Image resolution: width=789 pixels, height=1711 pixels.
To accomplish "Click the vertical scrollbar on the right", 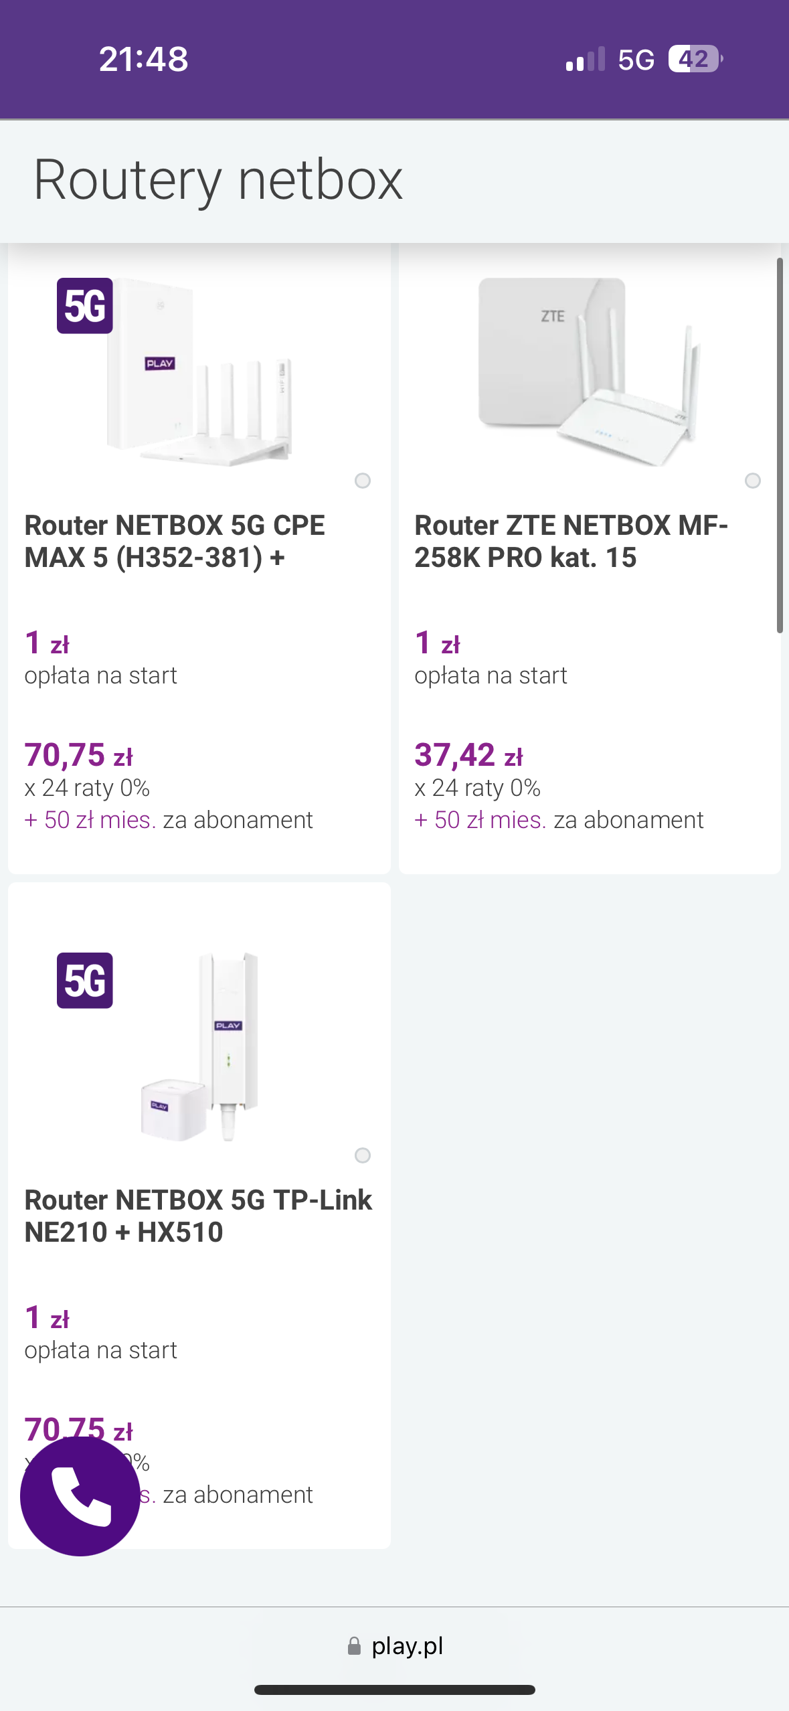I will pos(780,445).
